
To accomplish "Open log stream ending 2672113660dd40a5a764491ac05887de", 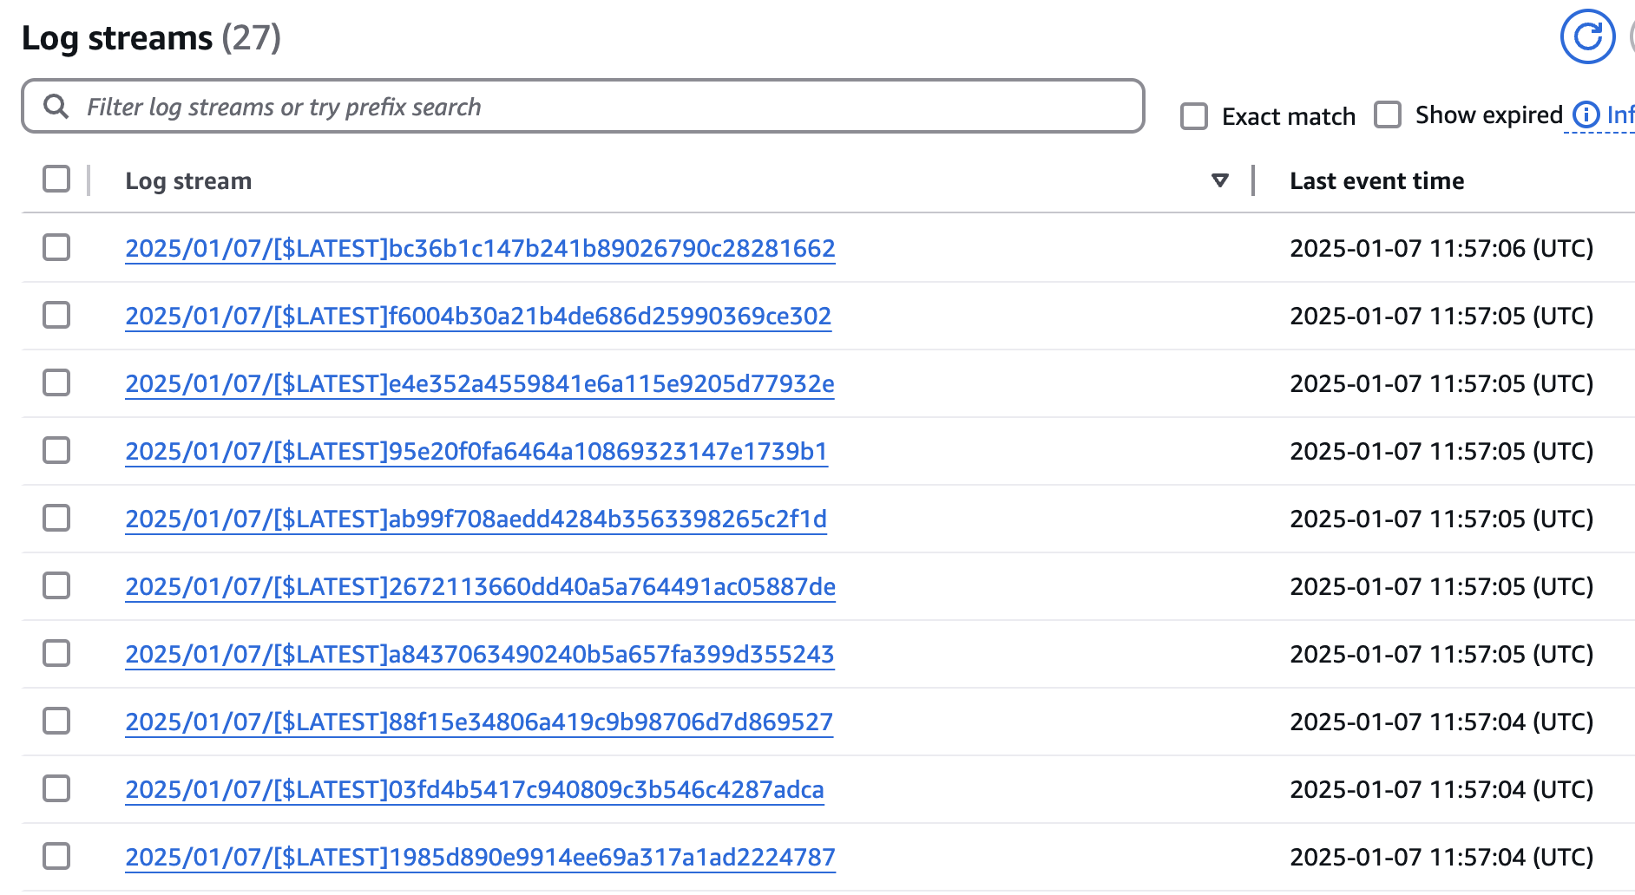I will click(481, 586).
